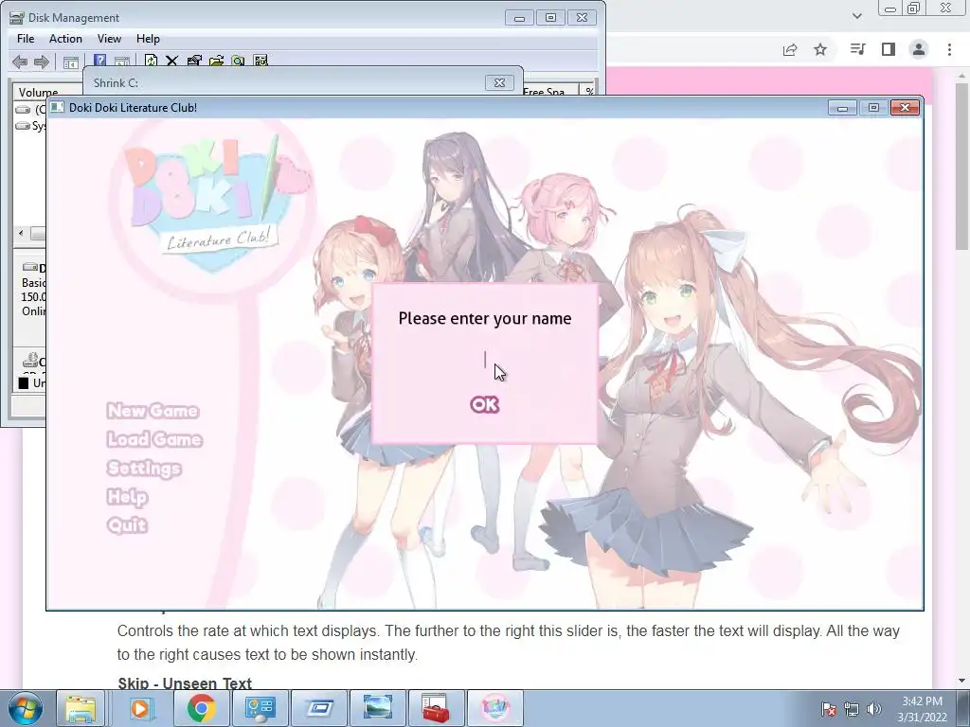Open Chrome three-dot menu
The width and height of the screenshot is (970, 727).
(949, 49)
